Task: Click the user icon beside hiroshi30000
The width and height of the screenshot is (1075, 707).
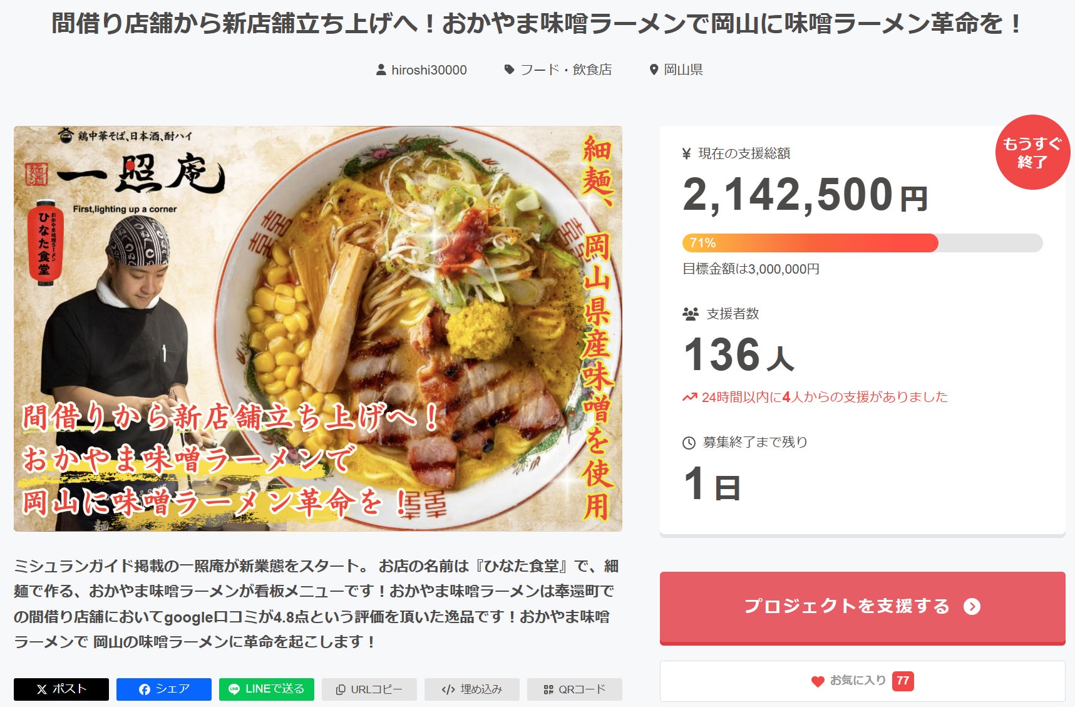Action: 381,70
